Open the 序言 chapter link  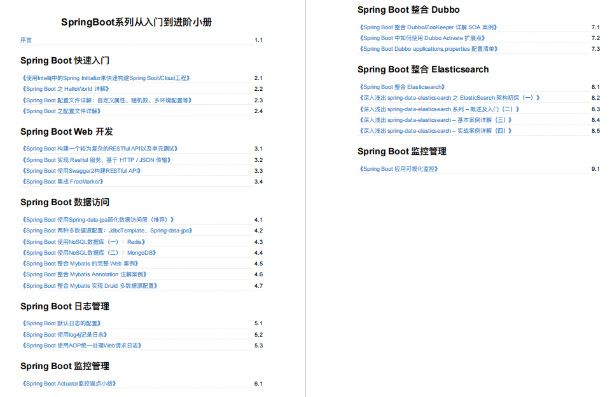(27, 40)
